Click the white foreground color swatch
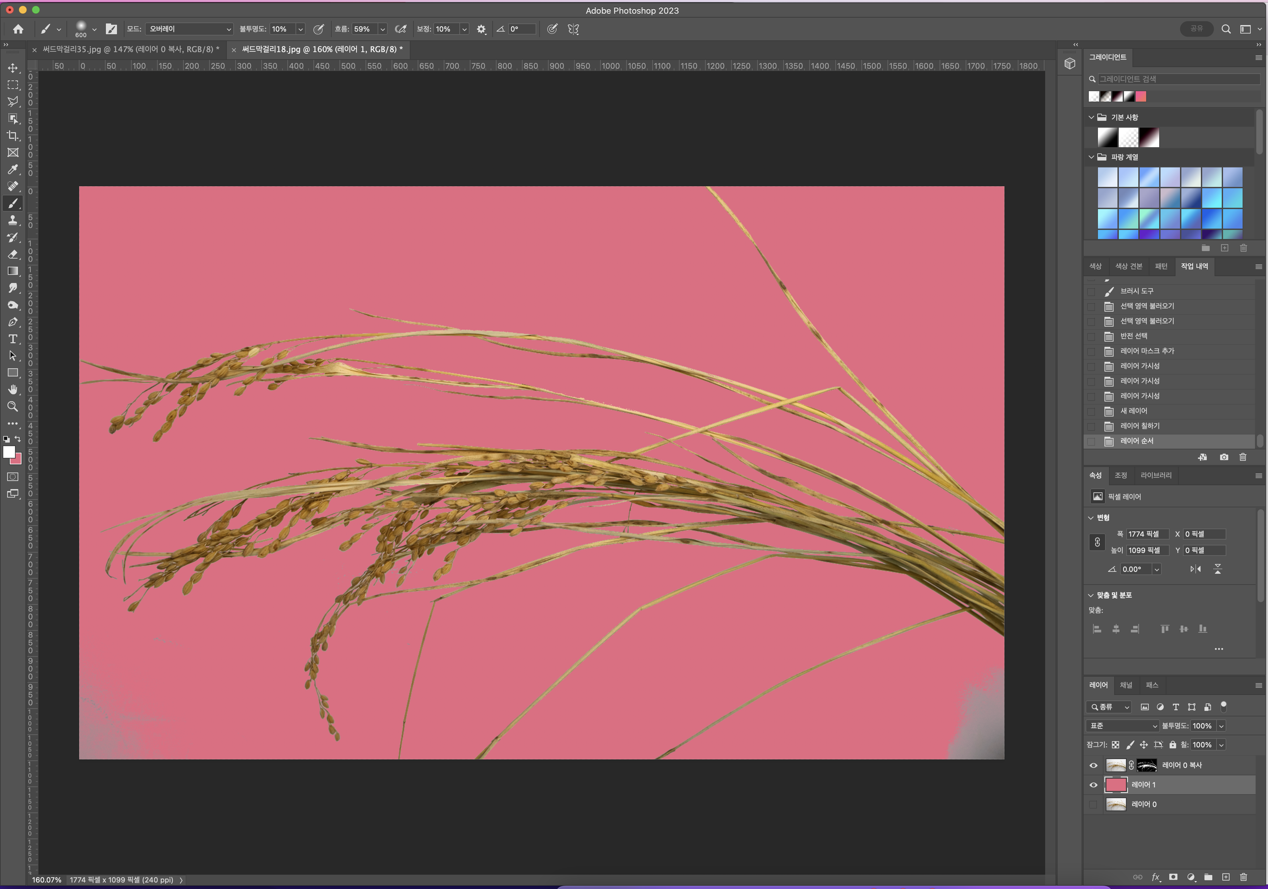 click(x=8, y=451)
